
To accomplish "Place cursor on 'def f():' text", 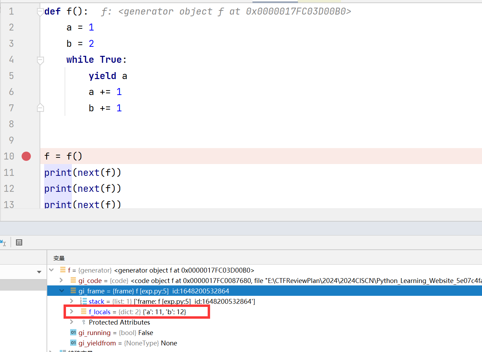I will point(66,11).
